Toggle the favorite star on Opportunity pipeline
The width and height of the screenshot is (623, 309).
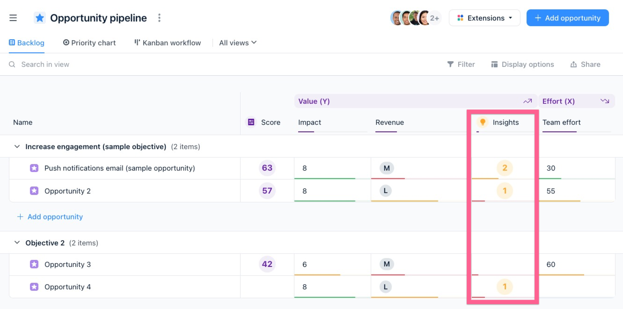39,17
